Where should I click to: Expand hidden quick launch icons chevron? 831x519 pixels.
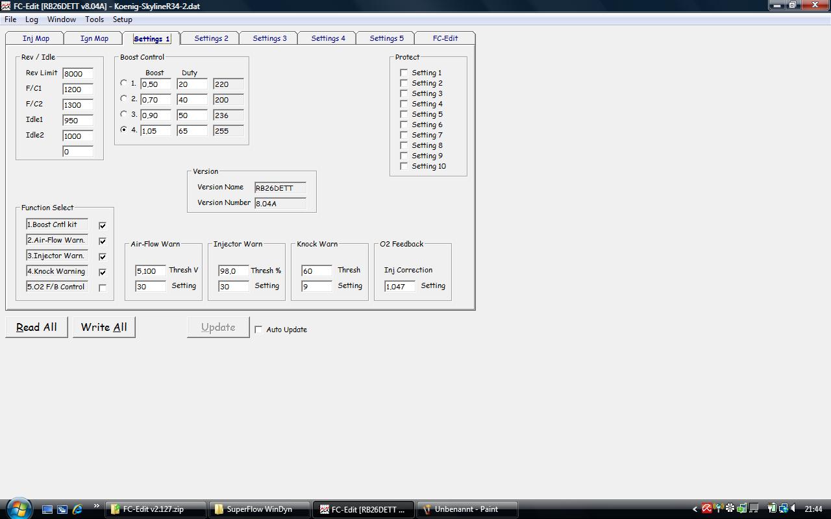97,507
